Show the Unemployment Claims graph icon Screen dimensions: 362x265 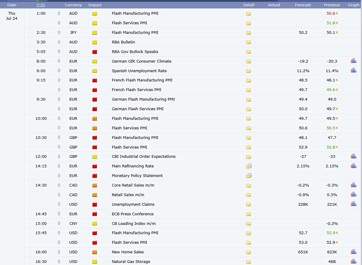[354, 204]
